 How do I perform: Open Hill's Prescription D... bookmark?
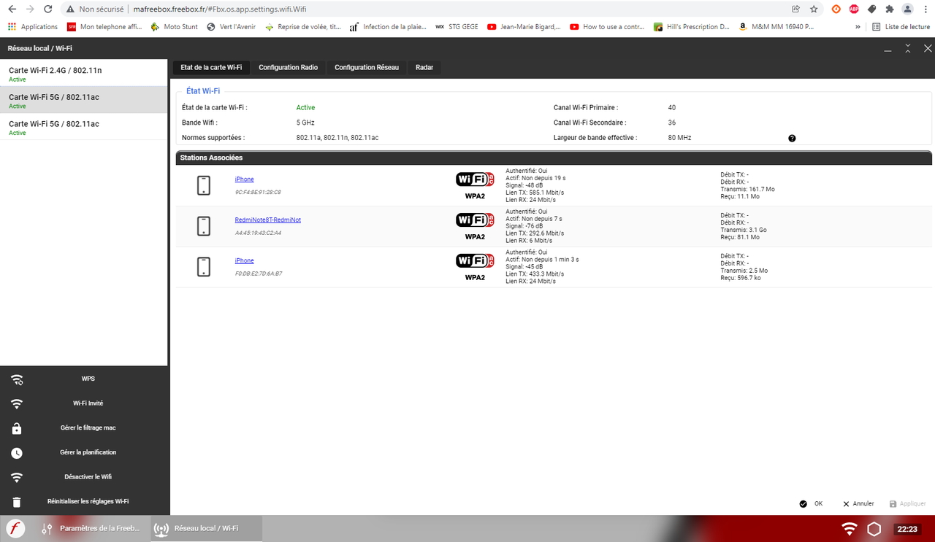click(692, 27)
